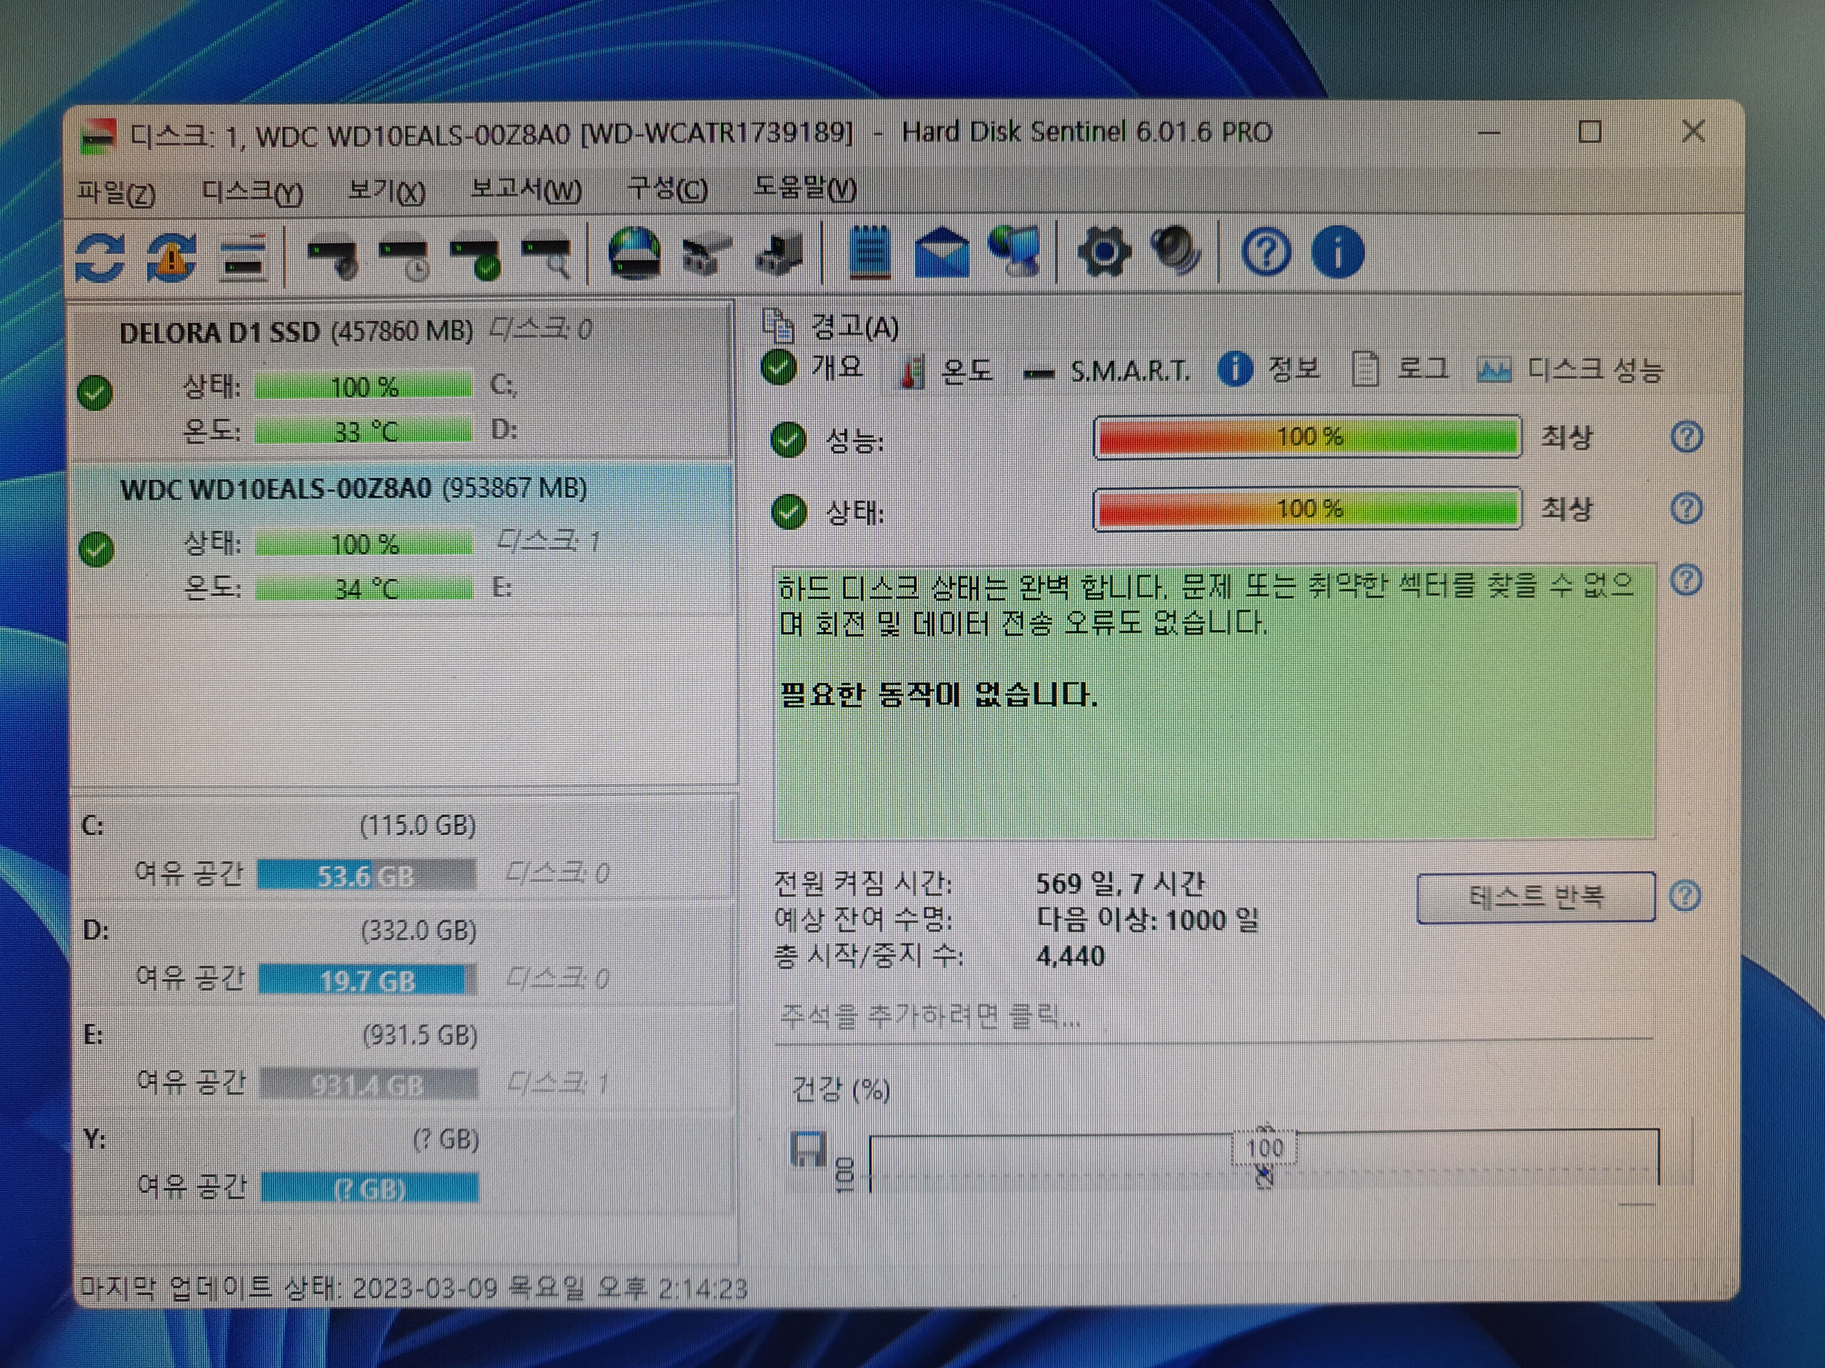Select the WDC WD10EALS-00Z8A0 disk entry

coord(403,540)
